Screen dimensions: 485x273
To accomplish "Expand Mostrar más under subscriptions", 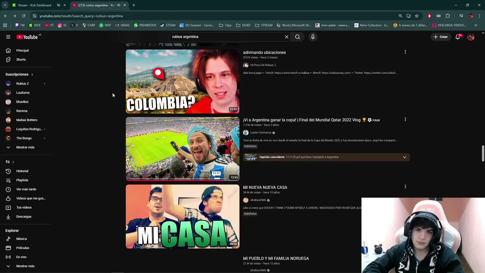I will [26, 147].
